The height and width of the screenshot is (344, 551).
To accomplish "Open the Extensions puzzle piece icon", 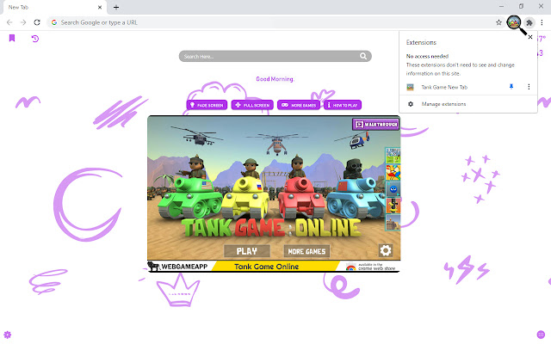I will 529,22.
